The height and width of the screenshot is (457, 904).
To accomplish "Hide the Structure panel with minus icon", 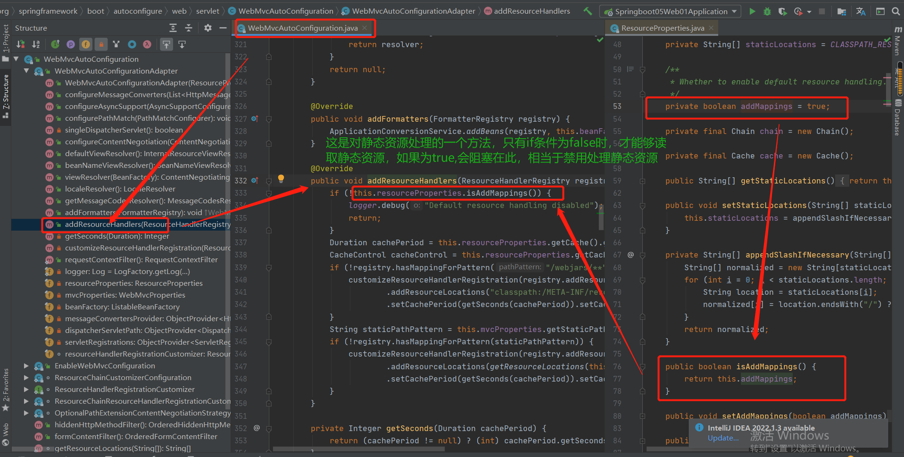I will tap(223, 28).
